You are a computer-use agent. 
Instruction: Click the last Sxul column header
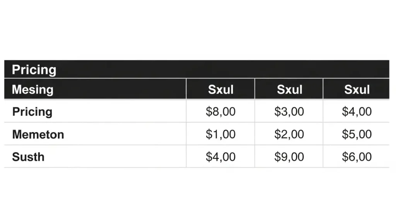click(357, 90)
